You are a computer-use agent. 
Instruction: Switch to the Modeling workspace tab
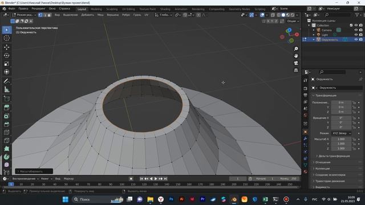click(96, 9)
